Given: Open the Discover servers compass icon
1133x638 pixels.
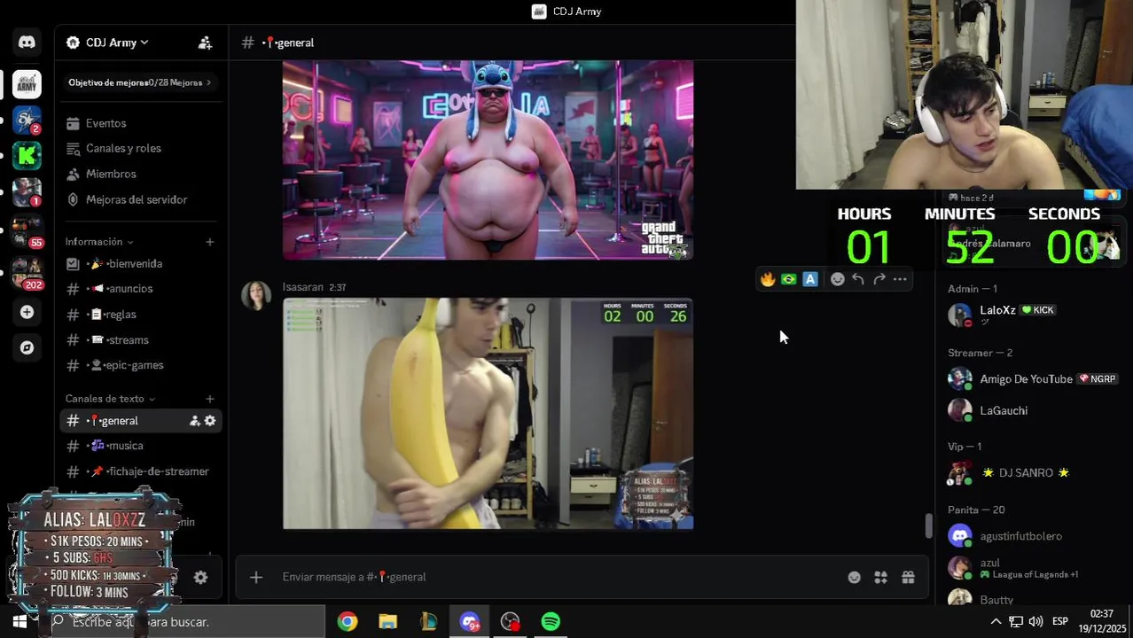Looking at the screenshot, I should [x=27, y=347].
